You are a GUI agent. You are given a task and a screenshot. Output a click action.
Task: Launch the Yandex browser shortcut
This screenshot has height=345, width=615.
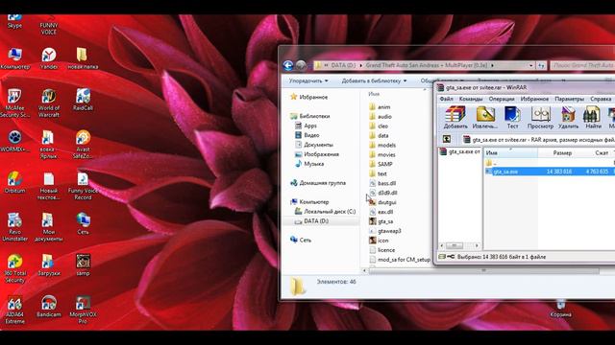pos(49,58)
